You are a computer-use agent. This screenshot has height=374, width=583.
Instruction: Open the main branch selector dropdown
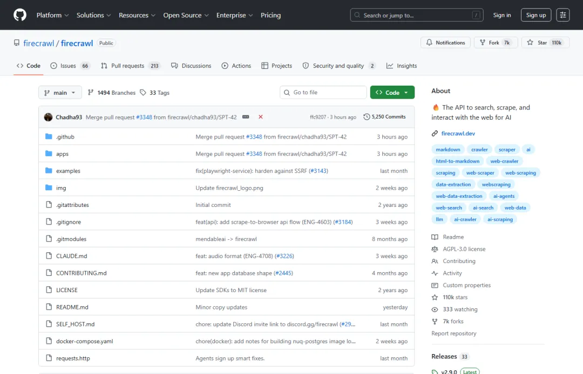60,92
